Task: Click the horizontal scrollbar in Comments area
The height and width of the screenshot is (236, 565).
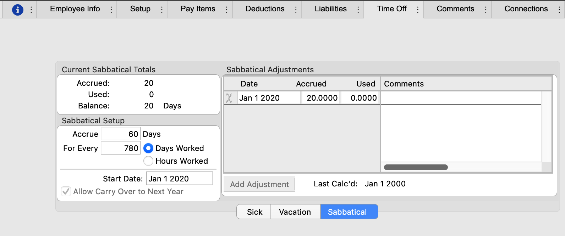Action: click(416, 167)
